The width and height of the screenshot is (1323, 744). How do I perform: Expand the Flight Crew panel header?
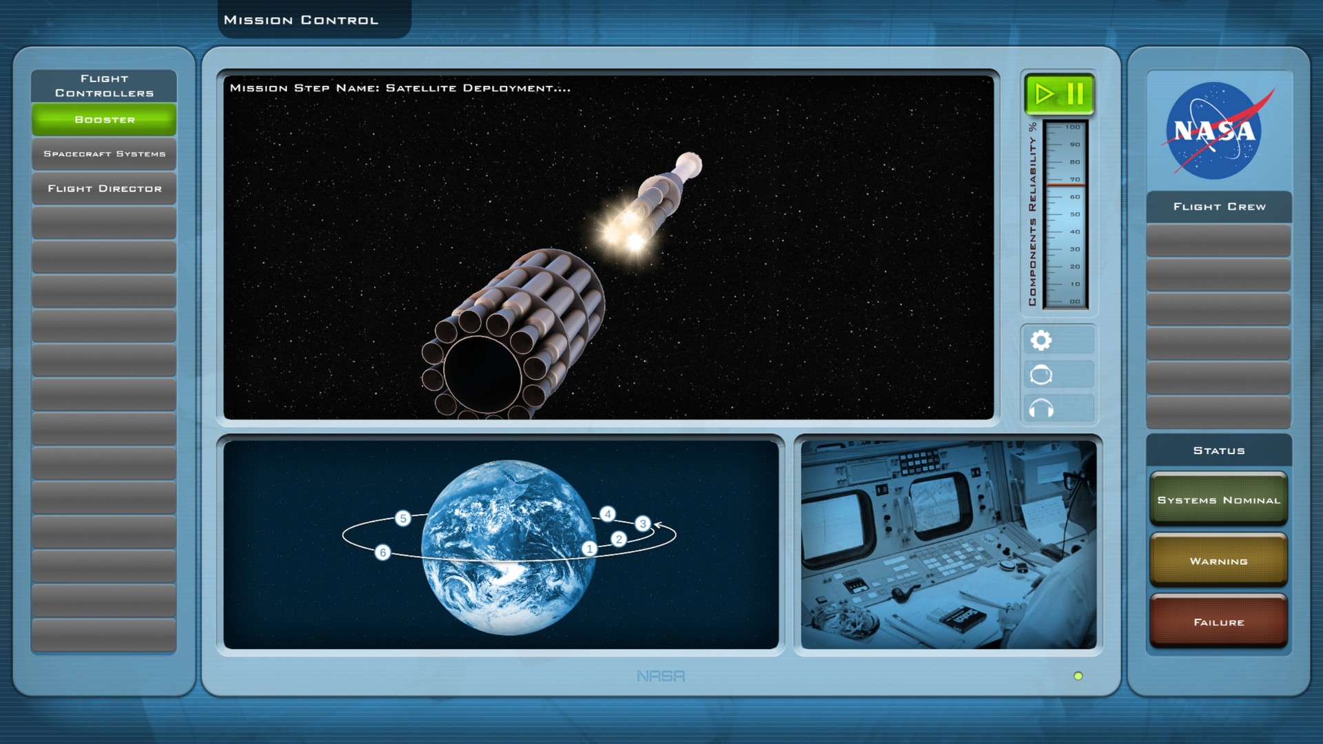coord(1218,207)
